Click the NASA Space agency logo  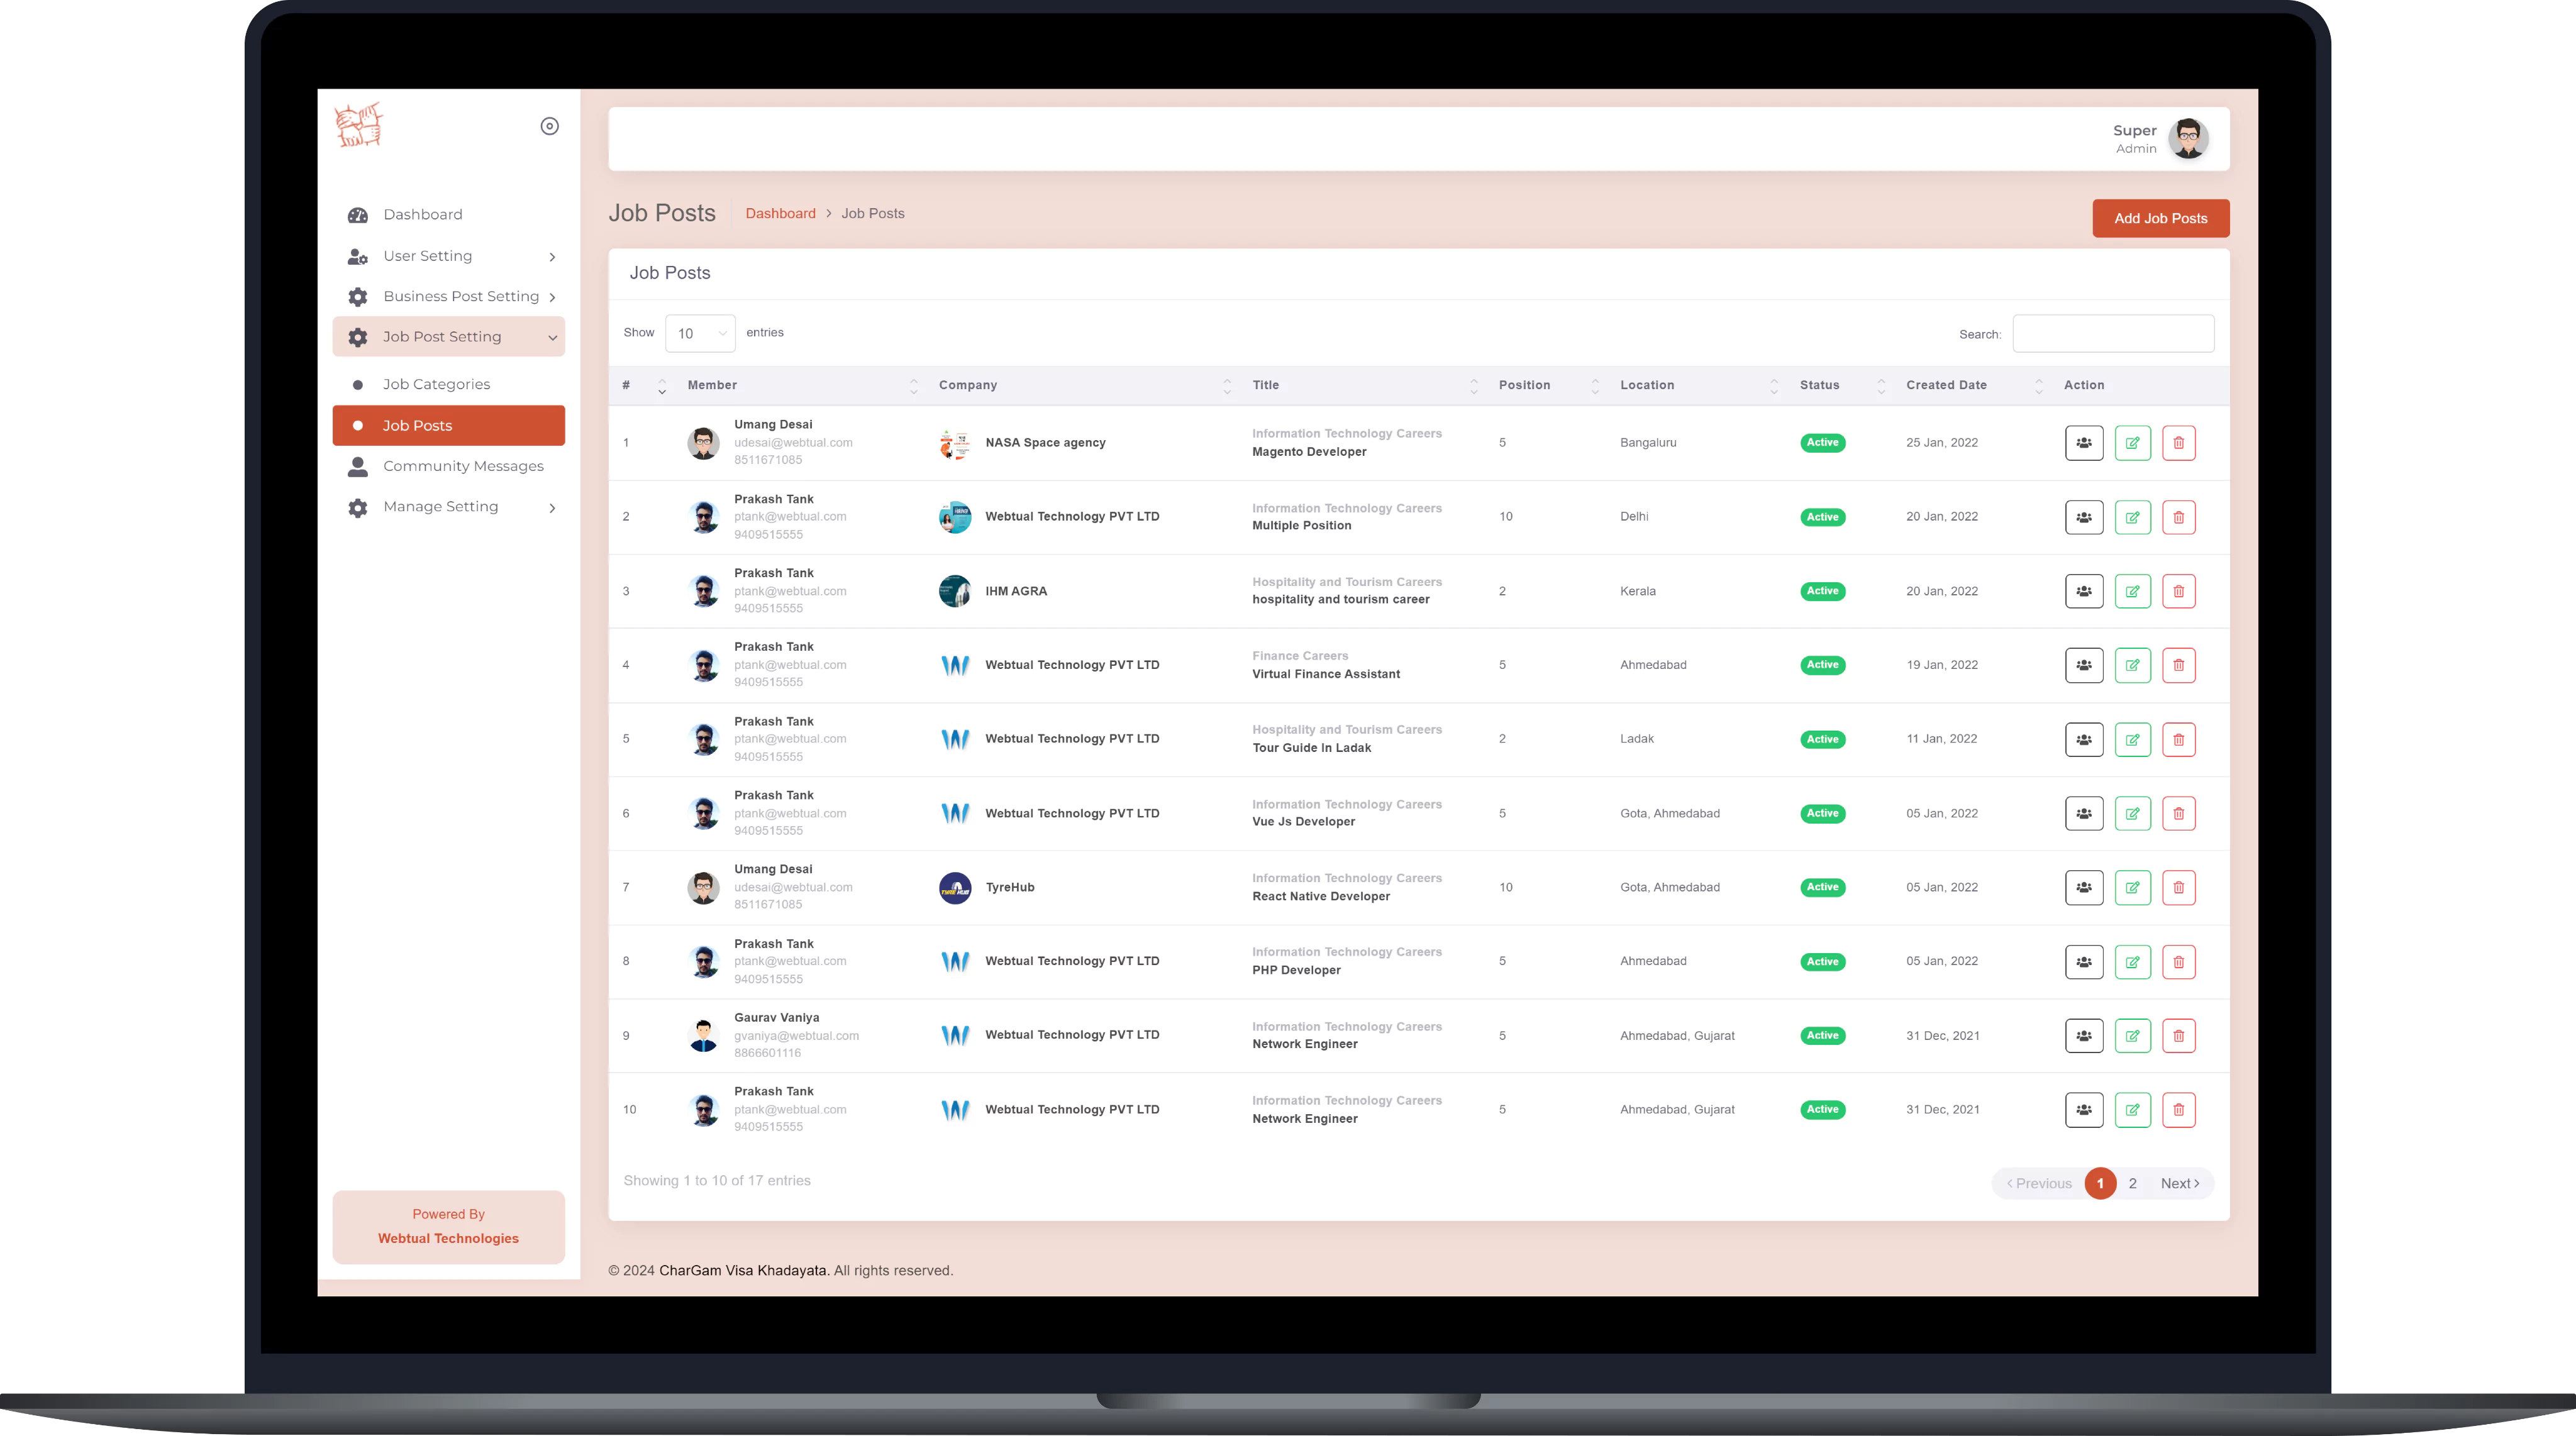coord(954,443)
